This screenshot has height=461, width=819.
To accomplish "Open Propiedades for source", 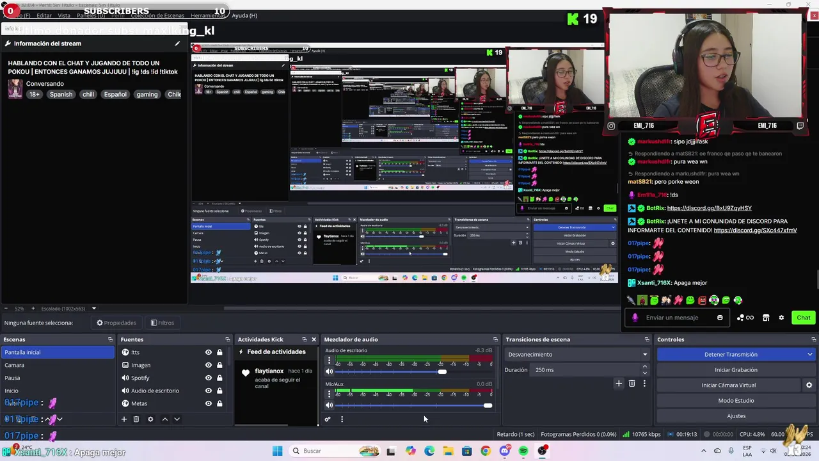I will [116, 323].
